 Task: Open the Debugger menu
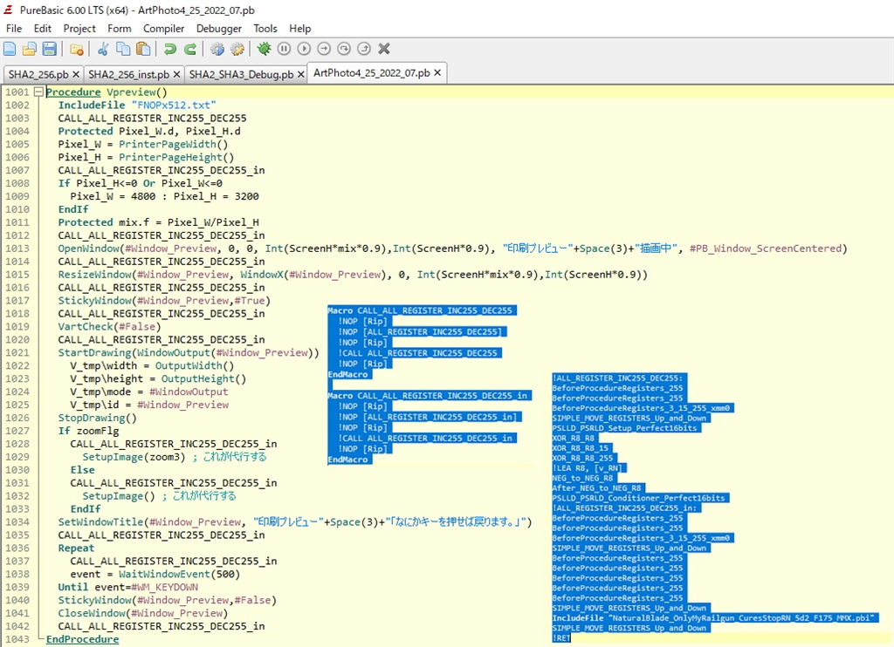pos(218,29)
